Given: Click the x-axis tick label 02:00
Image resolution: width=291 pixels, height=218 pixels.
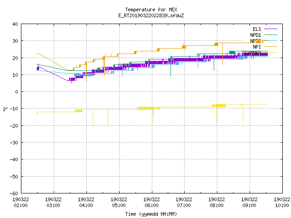Looking at the screenshot, I should 20,205.
